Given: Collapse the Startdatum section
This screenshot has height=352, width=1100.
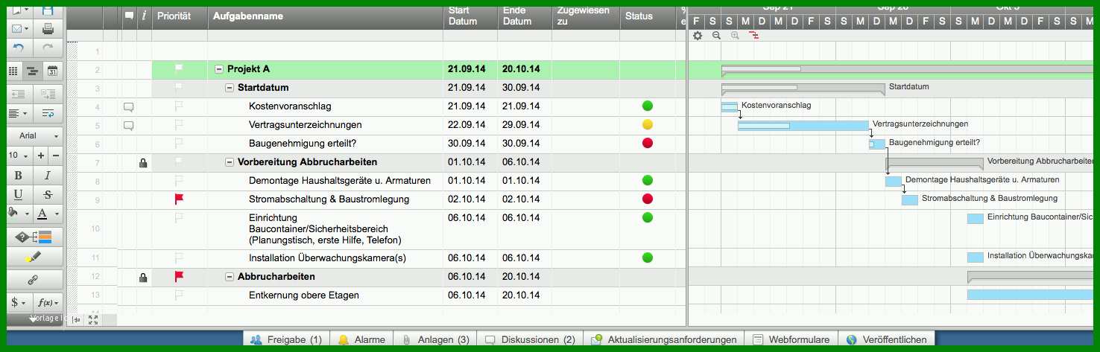Looking at the screenshot, I should click(230, 88).
